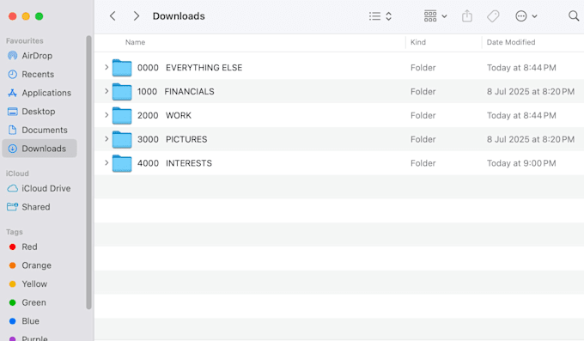Filter by the Yellow tag
Image resolution: width=584 pixels, height=341 pixels.
point(40,284)
